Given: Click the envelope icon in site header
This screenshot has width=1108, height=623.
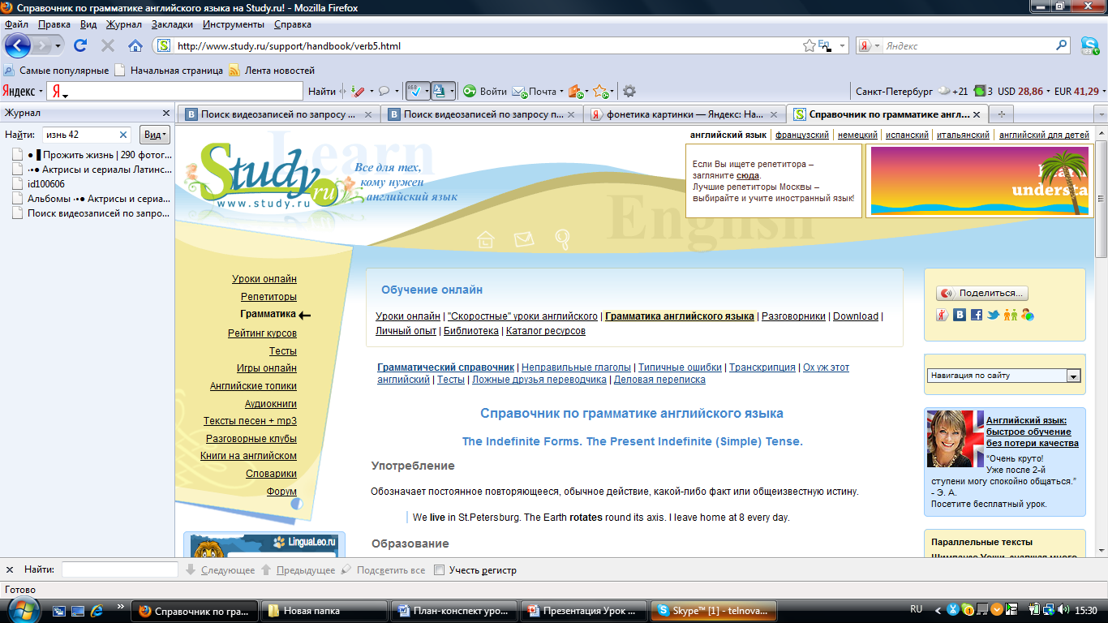Looking at the screenshot, I should click(524, 239).
